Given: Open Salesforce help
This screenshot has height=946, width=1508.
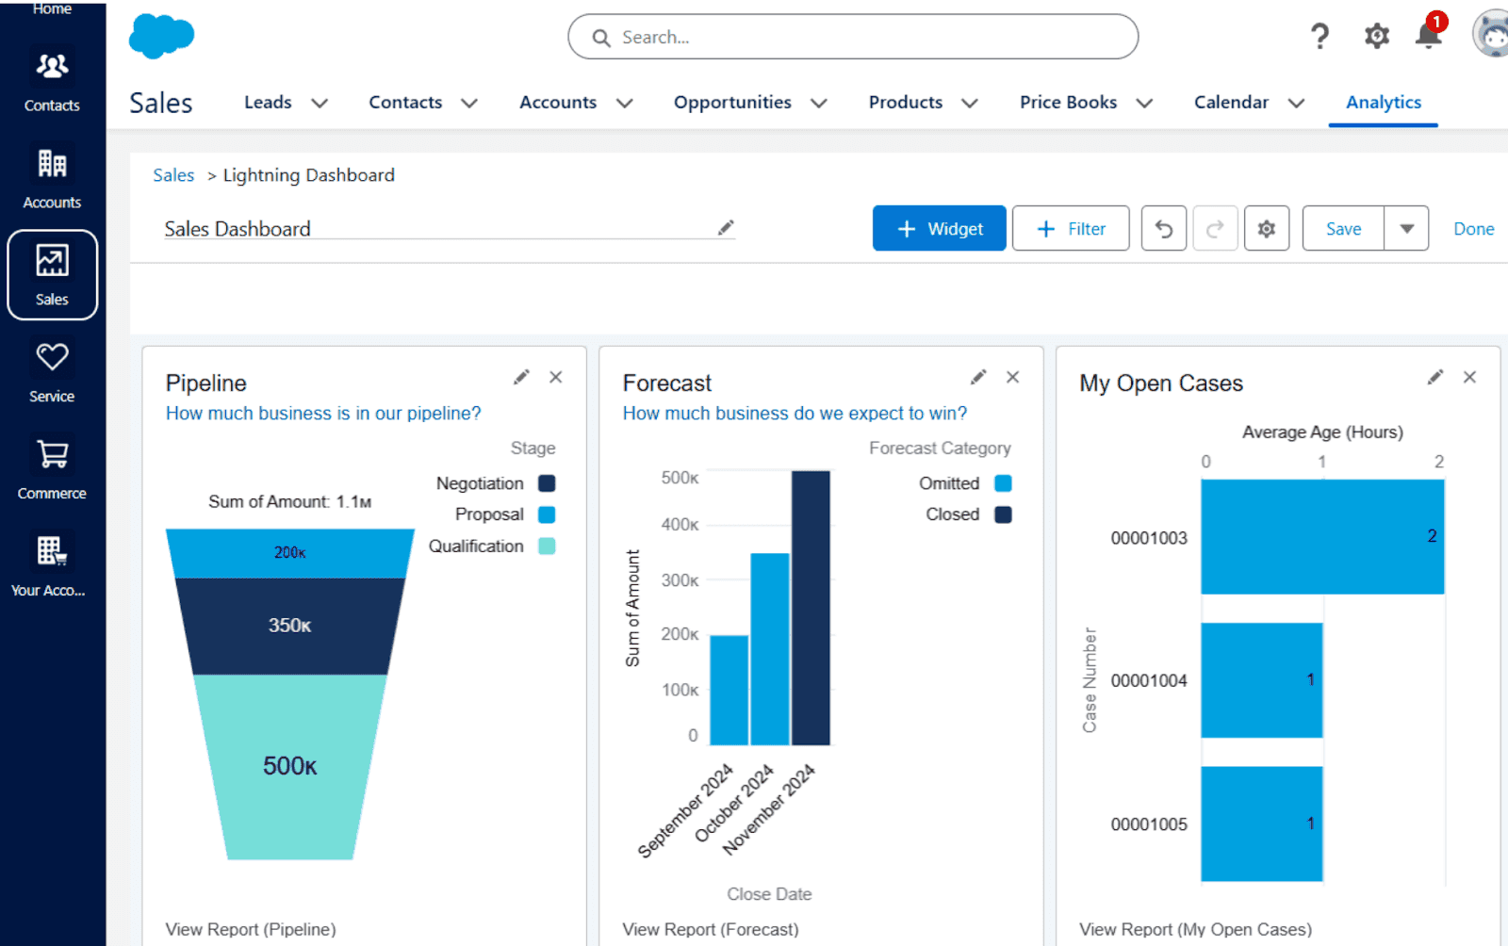Looking at the screenshot, I should click(1319, 36).
